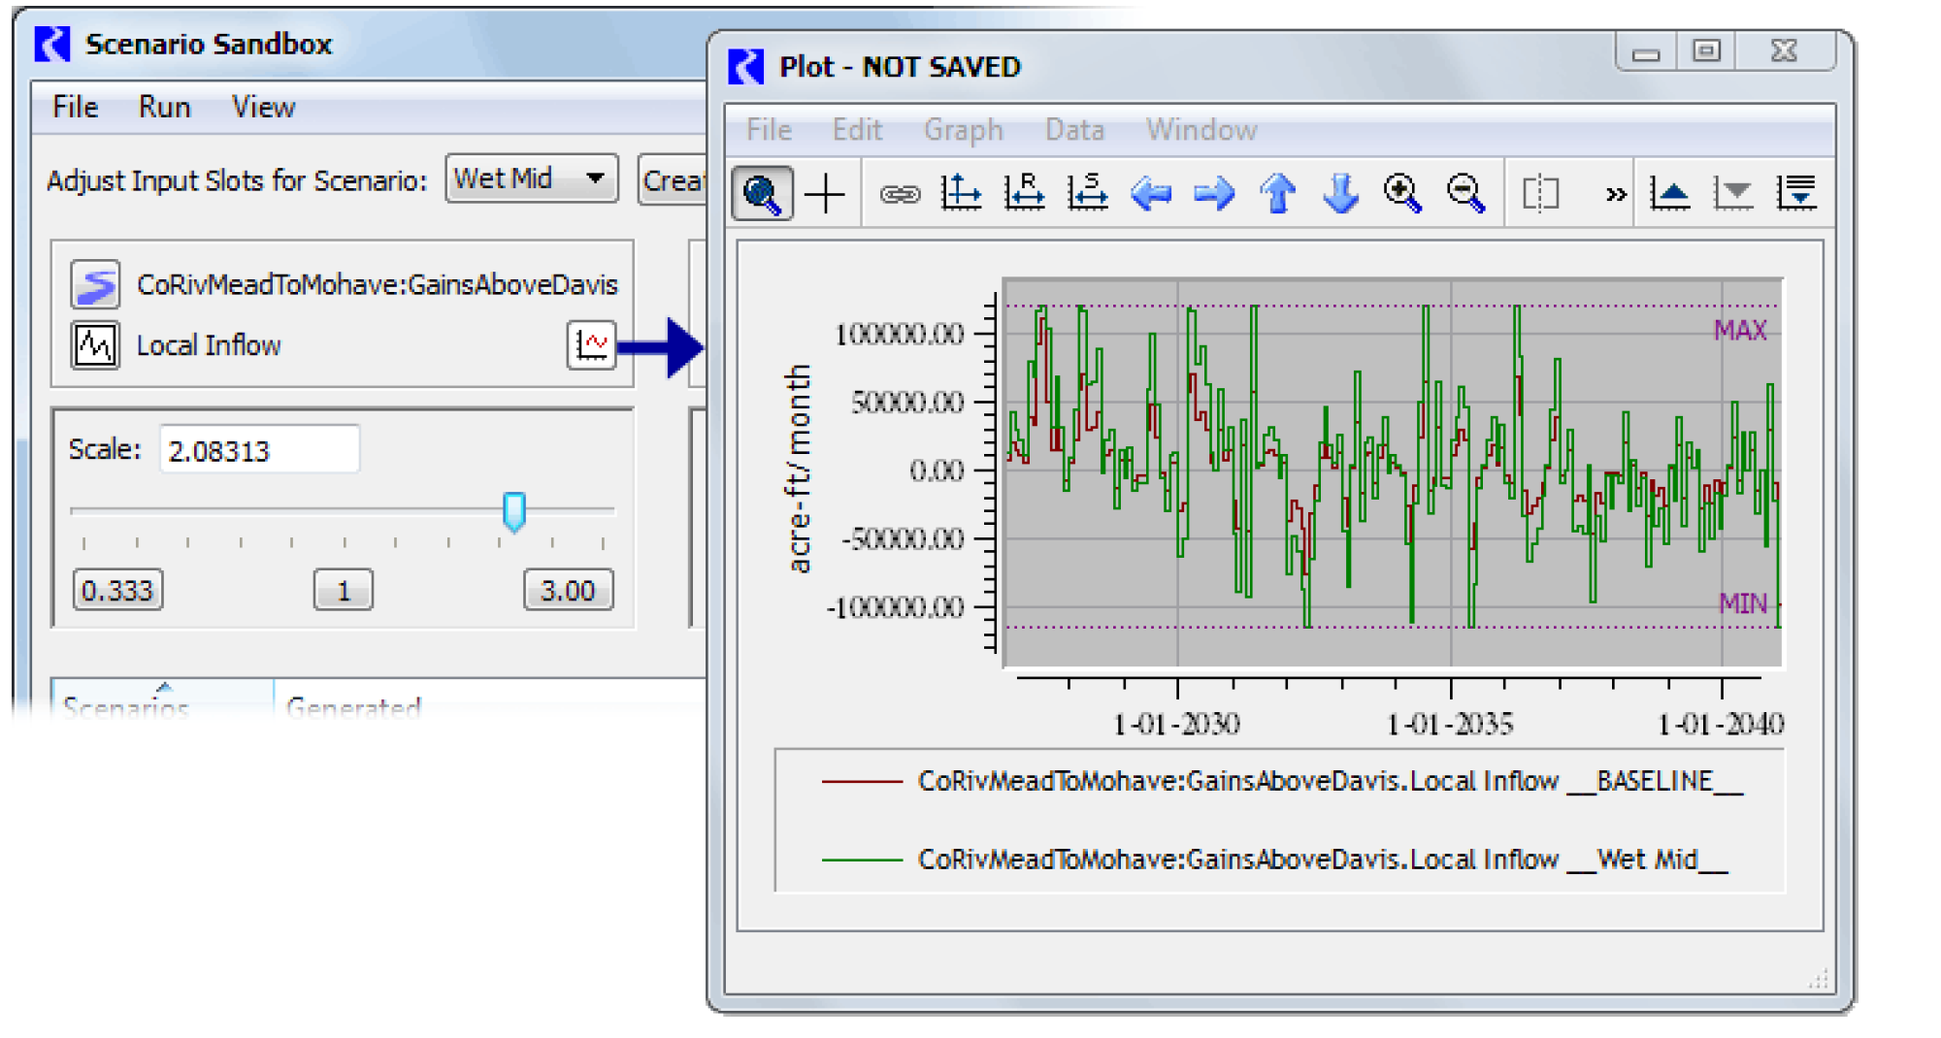
Task: Select the zoom magnifier tool in Plot toolbar
Action: click(762, 194)
